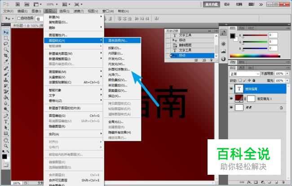Select the Dodge tool
Viewport: 292px width, 186px height.
(6, 109)
